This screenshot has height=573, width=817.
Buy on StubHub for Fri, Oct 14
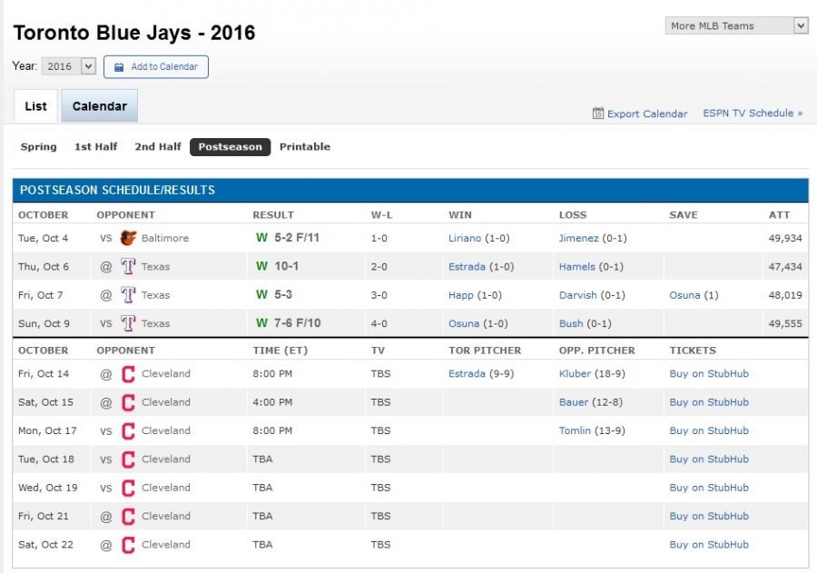click(x=709, y=374)
